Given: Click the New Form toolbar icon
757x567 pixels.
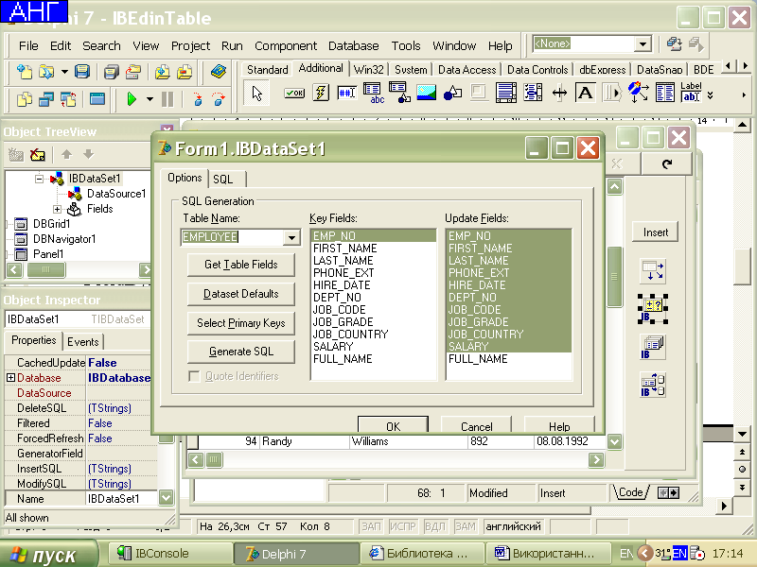Looking at the screenshot, I should [x=97, y=100].
